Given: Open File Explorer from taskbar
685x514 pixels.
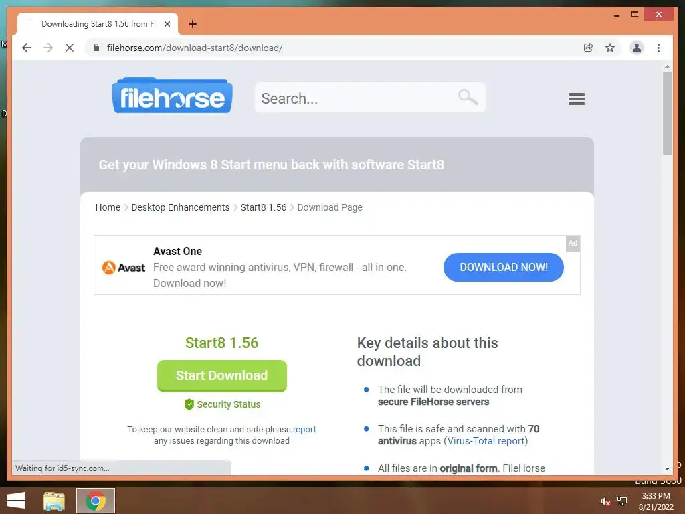Looking at the screenshot, I should tap(54, 501).
